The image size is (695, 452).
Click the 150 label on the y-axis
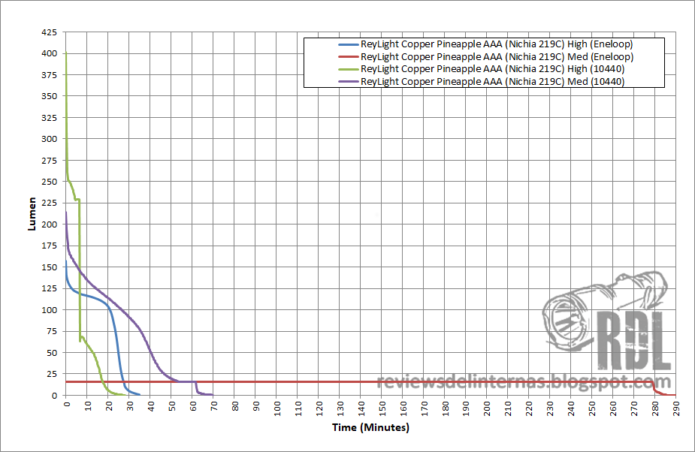(49, 267)
